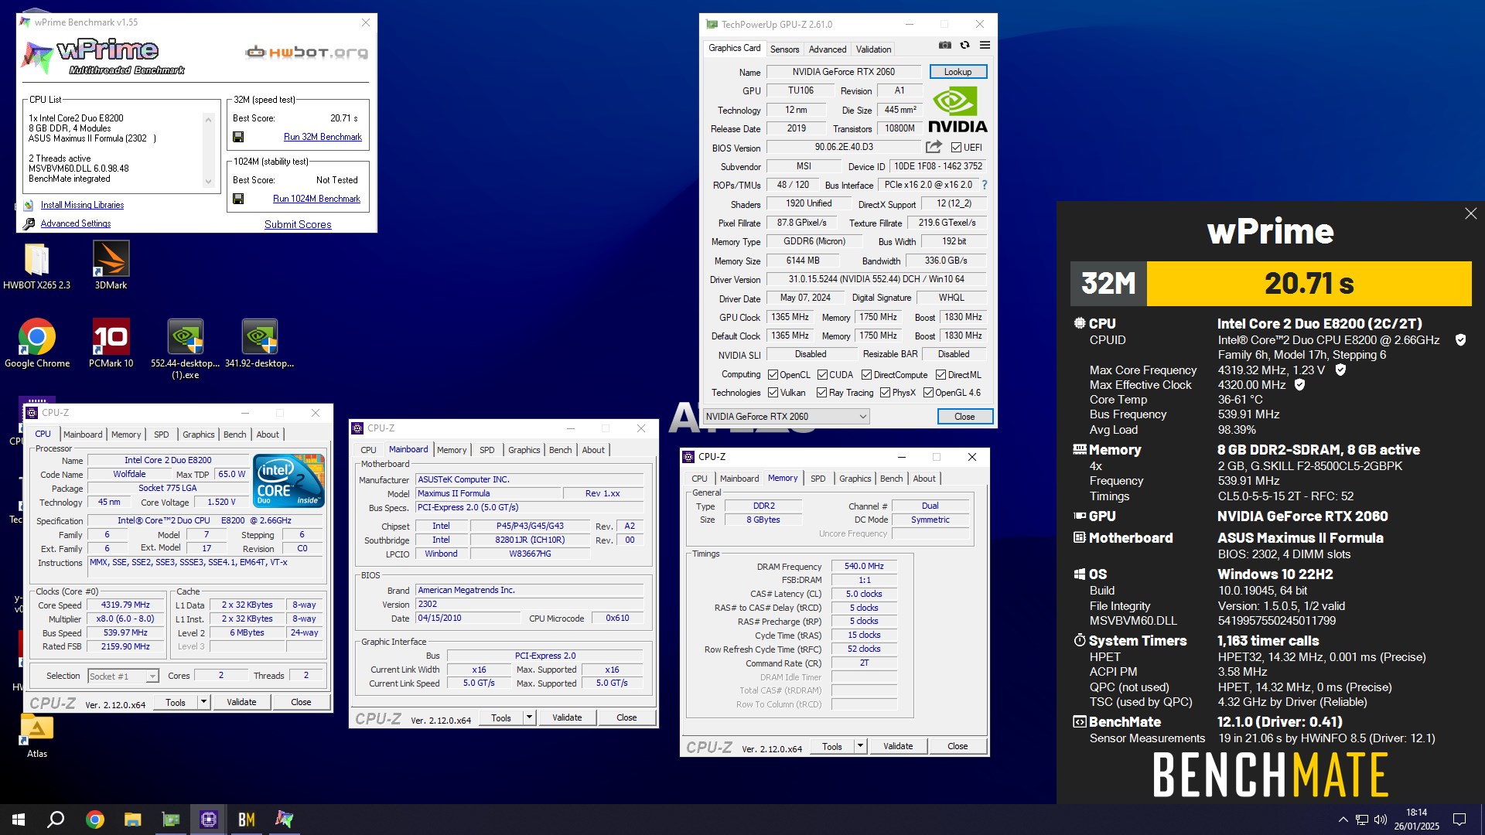Open Windows Start menu

point(19,820)
